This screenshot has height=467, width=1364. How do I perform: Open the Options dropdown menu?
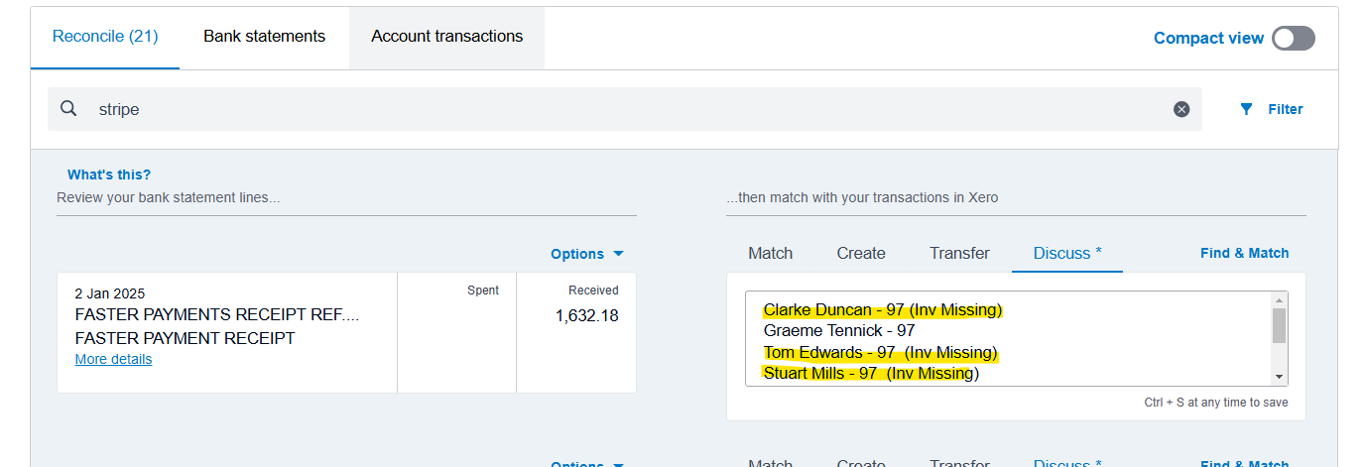click(x=577, y=254)
